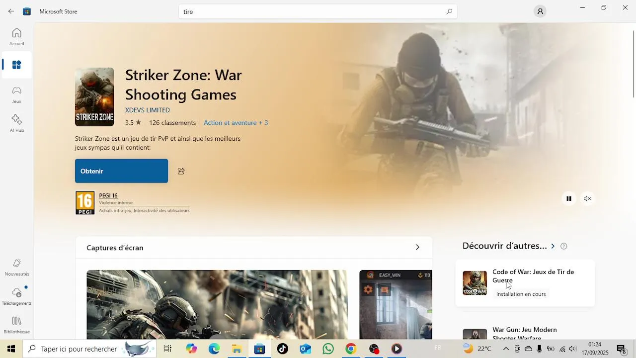Click the page vertical scrollbar

pyautogui.click(x=633, y=64)
